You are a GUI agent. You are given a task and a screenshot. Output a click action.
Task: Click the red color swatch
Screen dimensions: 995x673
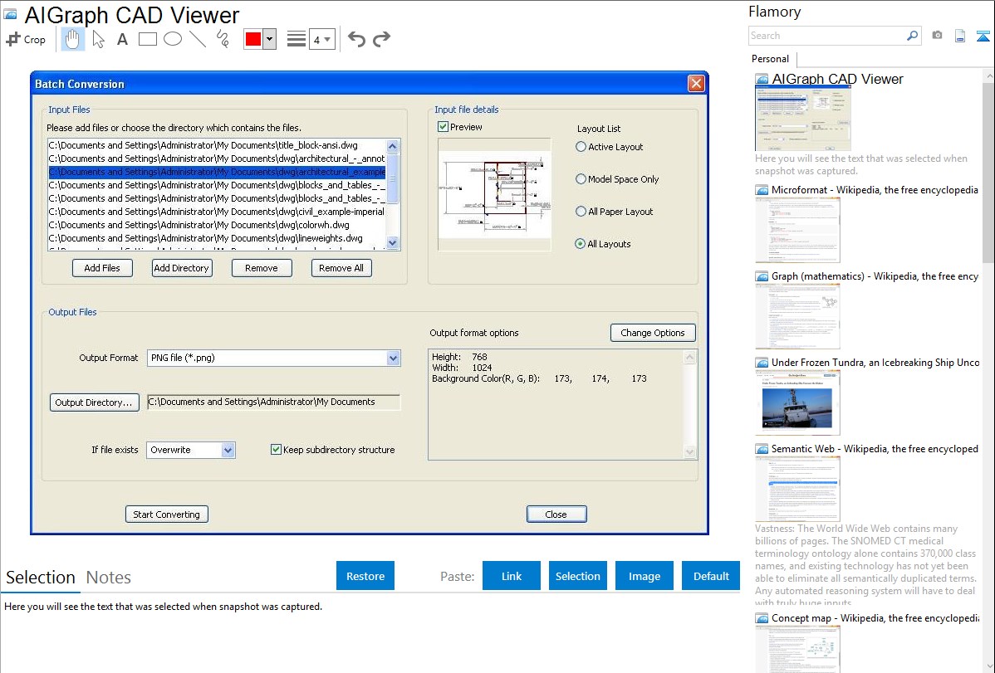click(252, 39)
